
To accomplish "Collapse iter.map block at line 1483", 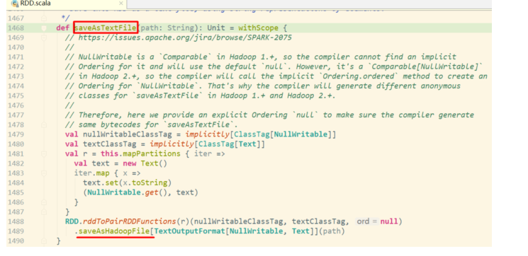I will click(44, 173).
